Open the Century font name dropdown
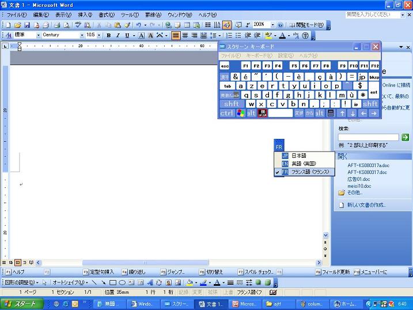The height and width of the screenshot is (310, 413). [82, 35]
